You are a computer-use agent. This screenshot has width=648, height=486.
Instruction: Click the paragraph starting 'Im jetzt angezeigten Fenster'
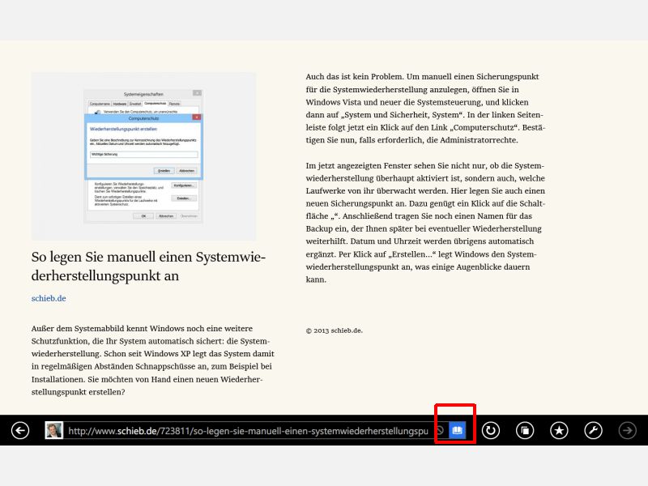click(x=425, y=222)
